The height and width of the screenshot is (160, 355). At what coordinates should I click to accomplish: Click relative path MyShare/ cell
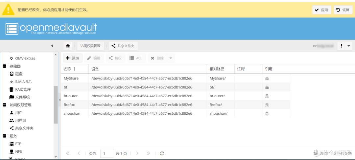(218, 78)
